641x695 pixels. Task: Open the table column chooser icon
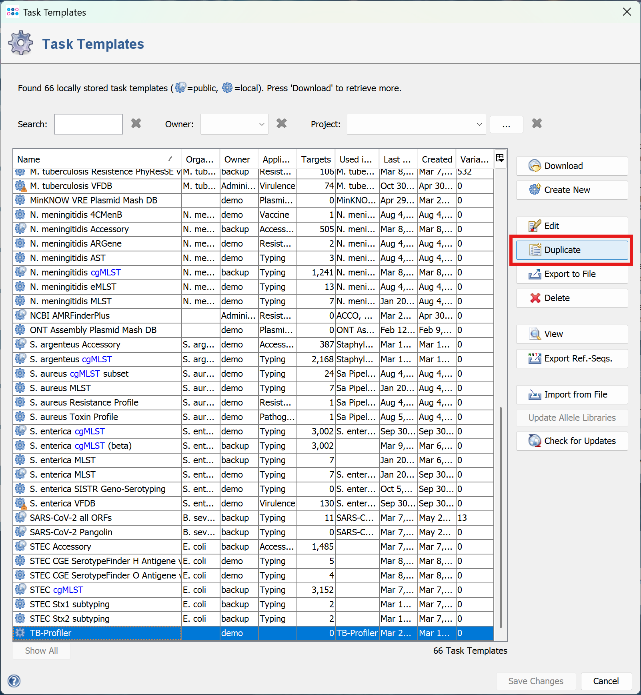pos(500,158)
